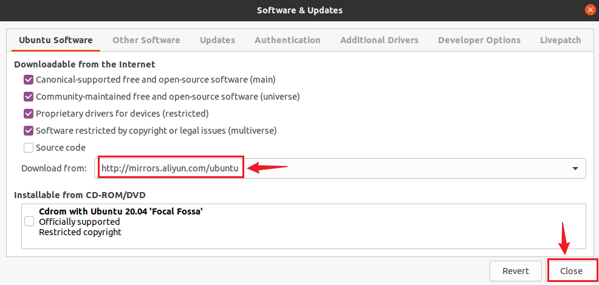Screen dimensions: 599x285
Task: Open the Additional Drivers tab
Action: (379, 40)
